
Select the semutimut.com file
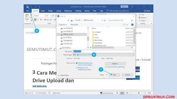point(100,46)
